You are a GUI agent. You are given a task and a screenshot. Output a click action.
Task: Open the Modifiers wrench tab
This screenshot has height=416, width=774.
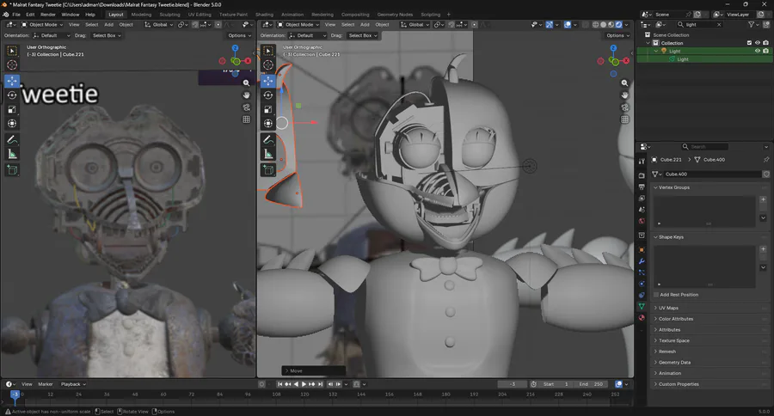pos(642,261)
